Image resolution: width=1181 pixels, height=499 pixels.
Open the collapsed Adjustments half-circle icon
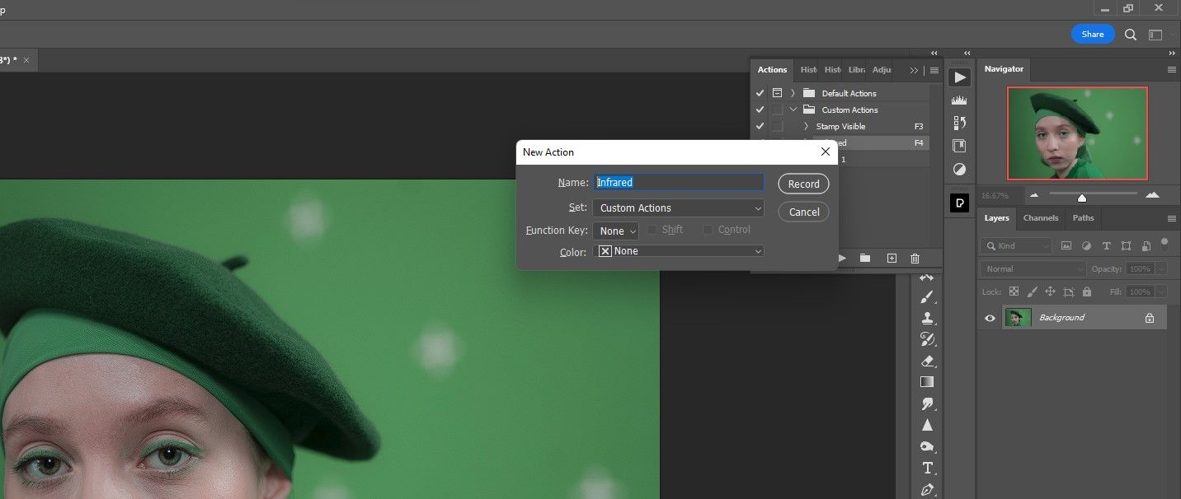pos(959,169)
